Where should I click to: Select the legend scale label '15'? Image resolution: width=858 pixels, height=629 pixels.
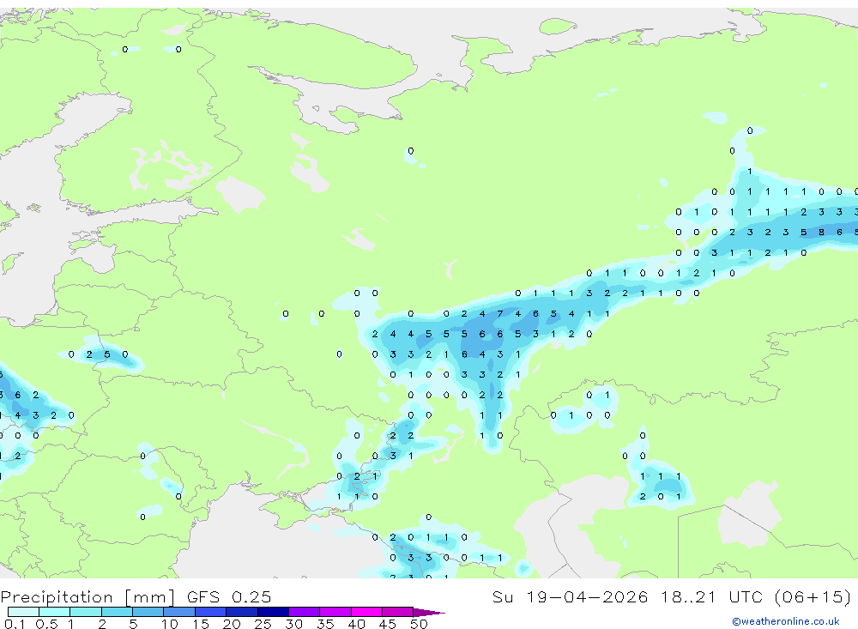pyautogui.click(x=201, y=624)
